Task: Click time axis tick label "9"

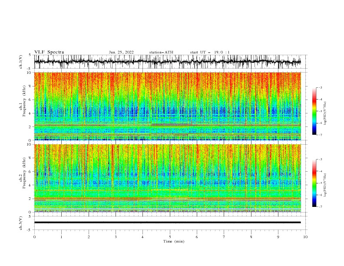Action: point(278,237)
